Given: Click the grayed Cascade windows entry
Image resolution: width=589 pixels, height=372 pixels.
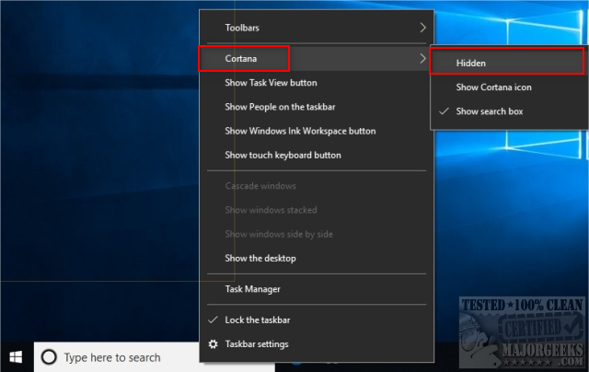Looking at the screenshot, I should pyautogui.click(x=317, y=186).
